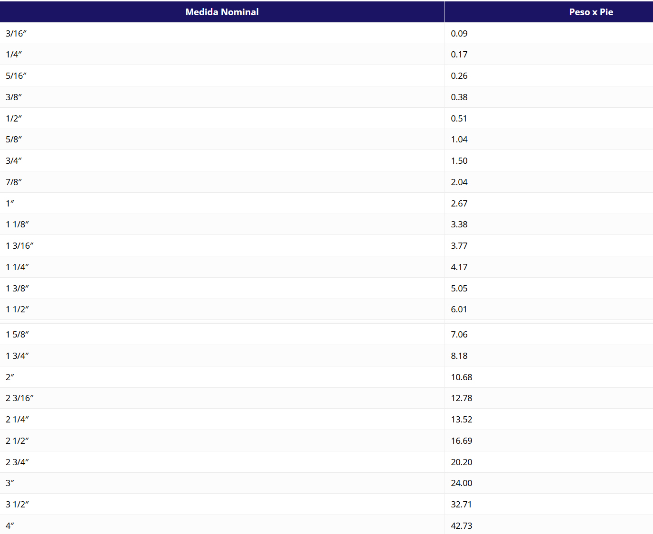Select the 3/8″ size cell
Screen dimensions: 653x534
tap(14, 97)
